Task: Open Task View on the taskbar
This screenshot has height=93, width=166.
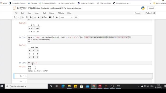Action: (x=57, y=86)
